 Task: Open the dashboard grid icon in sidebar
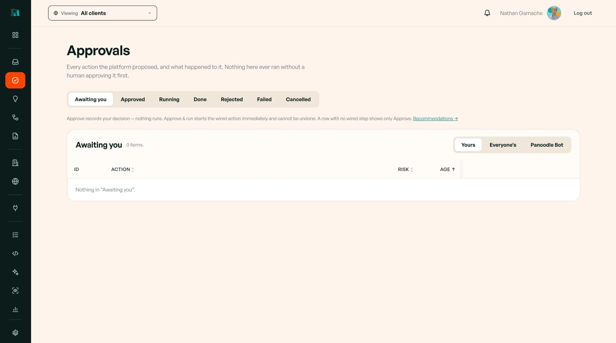click(15, 35)
